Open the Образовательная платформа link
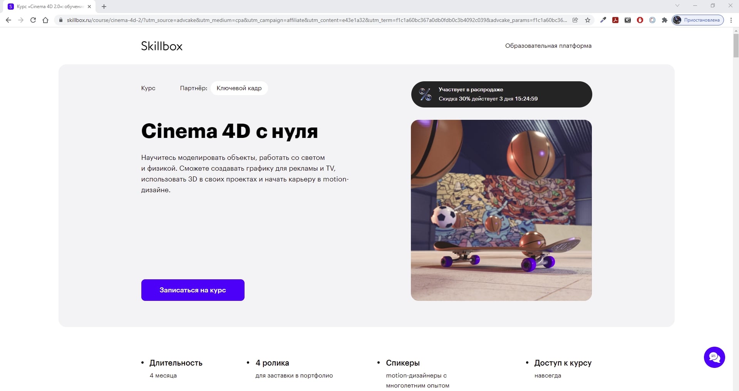Image resolution: width=739 pixels, height=391 pixels. point(548,46)
